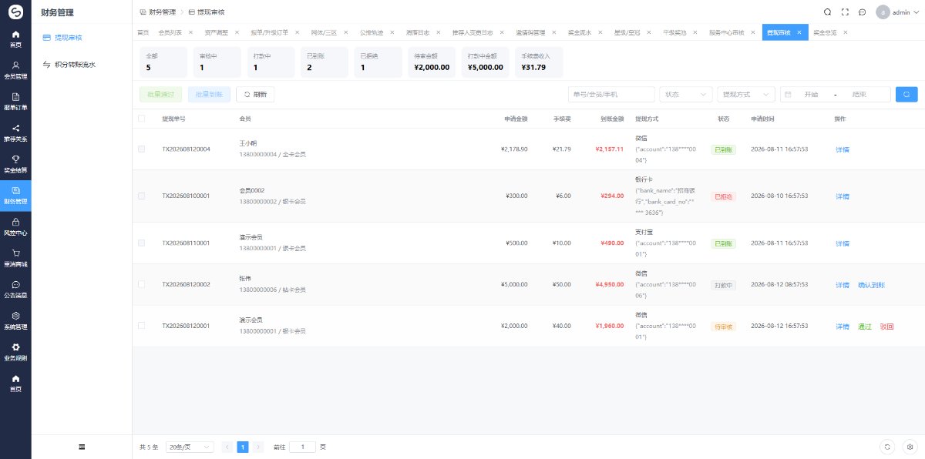Check the row TX202608100001 checkbox
The image size is (925, 459).
coord(141,196)
